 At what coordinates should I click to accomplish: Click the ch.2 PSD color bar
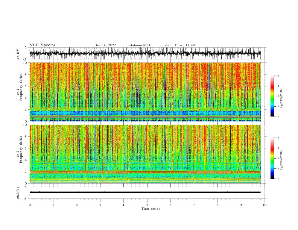pos(272,158)
